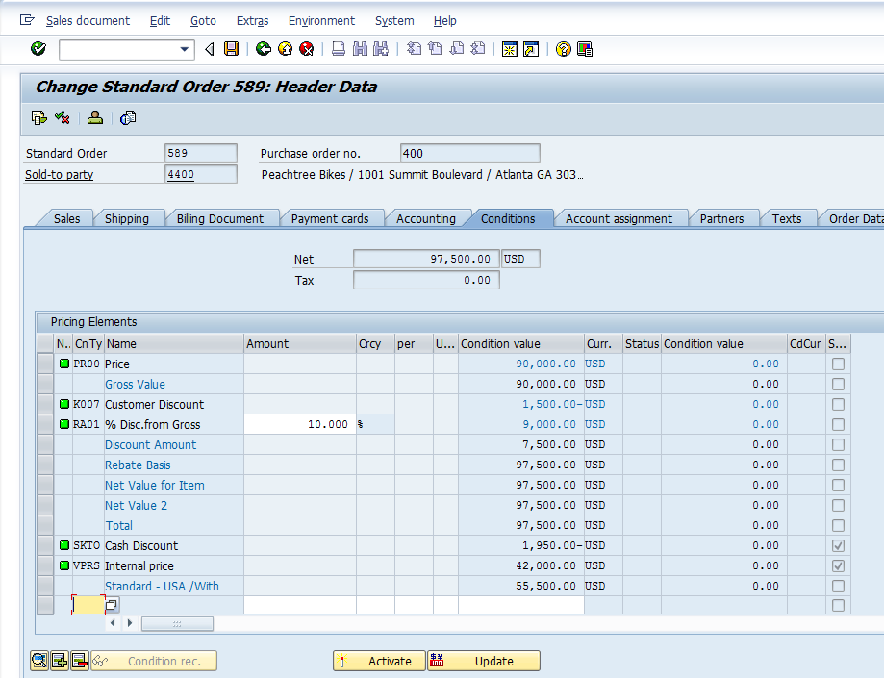The width and height of the screenshot is (884, 678).
Task: Click the Find binoculars icon
Action: 360,49
